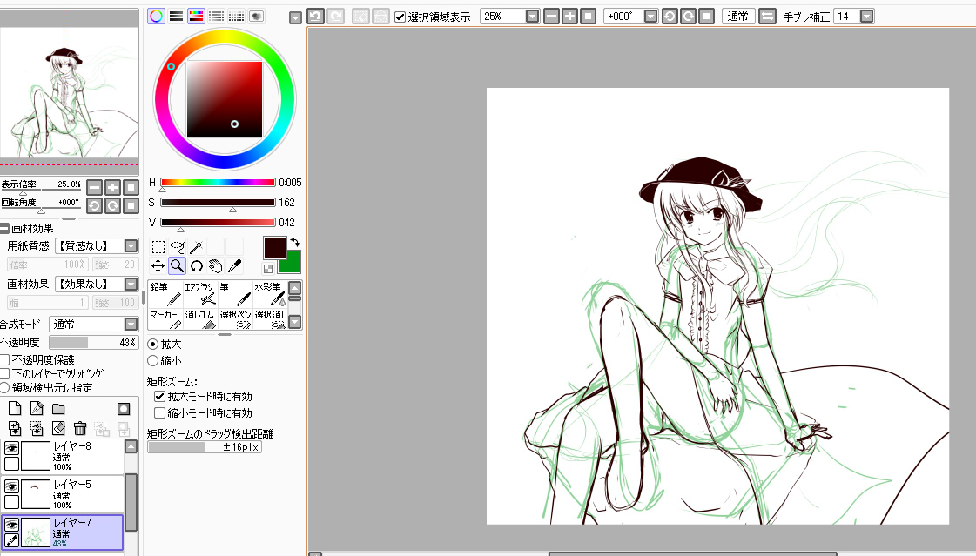This screenshot has height=556, width=976.
Task: Rotate view counterclockwise in top toolbar
Action: (670, 17)
